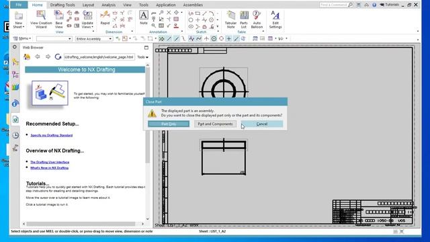Select the sketch Circle tool

click(191, 19)
